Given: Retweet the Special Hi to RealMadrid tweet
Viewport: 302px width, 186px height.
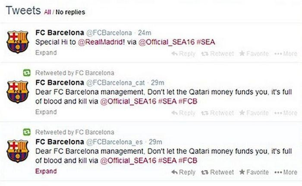Looking at the screenshot, I should [218, 54].
